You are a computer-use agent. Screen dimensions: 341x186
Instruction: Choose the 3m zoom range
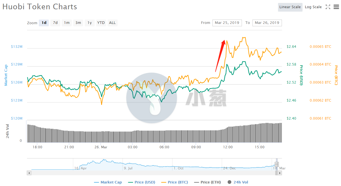click(78, 23)
